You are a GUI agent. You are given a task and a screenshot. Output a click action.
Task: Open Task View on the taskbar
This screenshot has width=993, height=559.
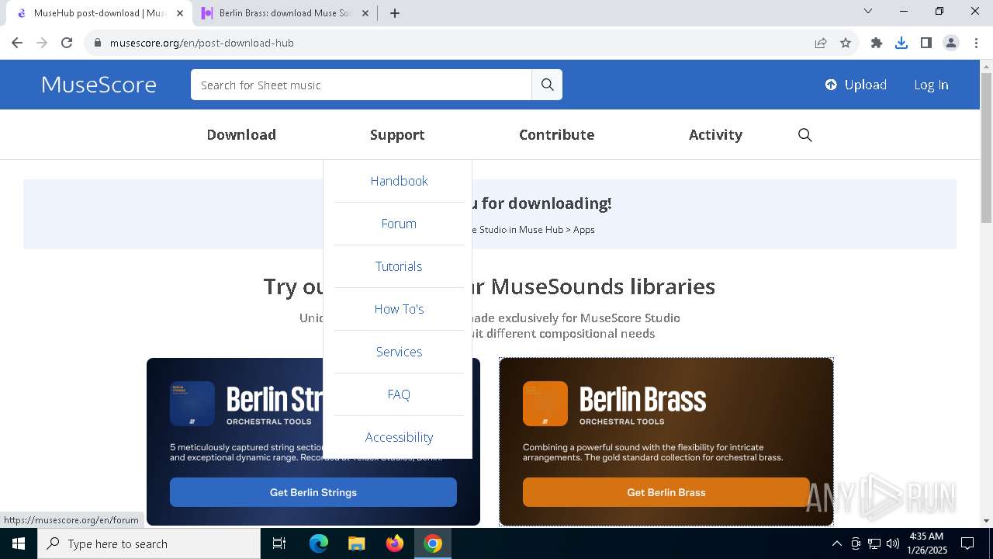tap(279, 543)
